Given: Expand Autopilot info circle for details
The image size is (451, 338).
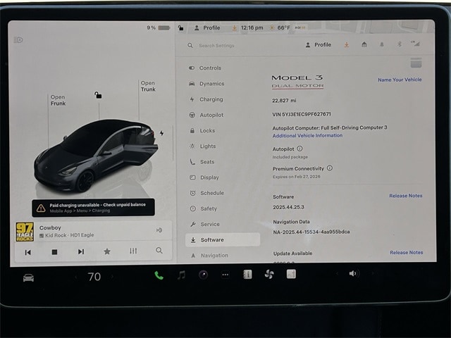Looking at the screenshot, I should [299, 149].
